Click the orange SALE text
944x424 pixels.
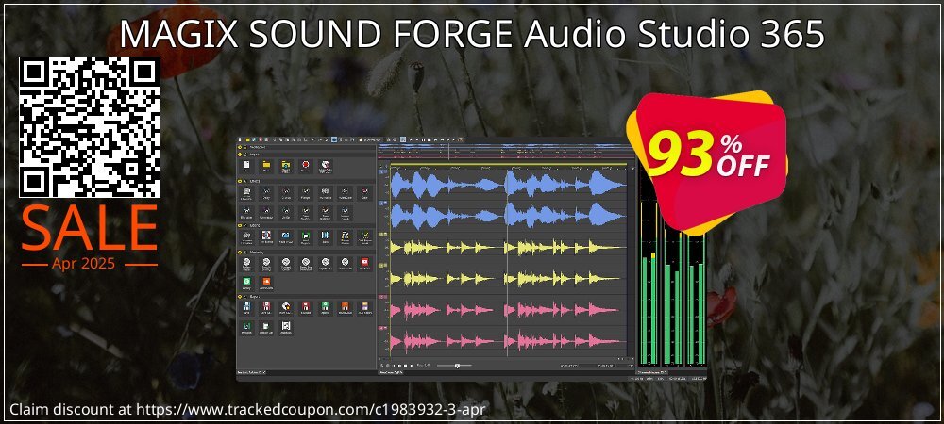point(90,228)
